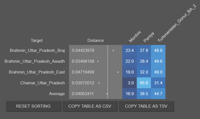This screenshot has width=200, height=119.
Task: Click the distance value 0.04423978
Action: click(83, 50)
